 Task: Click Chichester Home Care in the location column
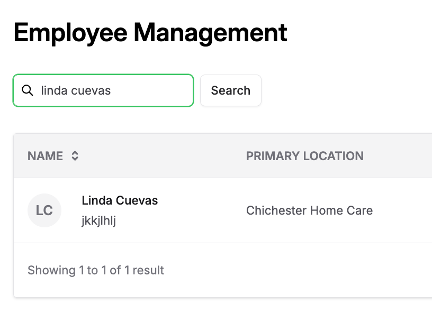[309, 210]
